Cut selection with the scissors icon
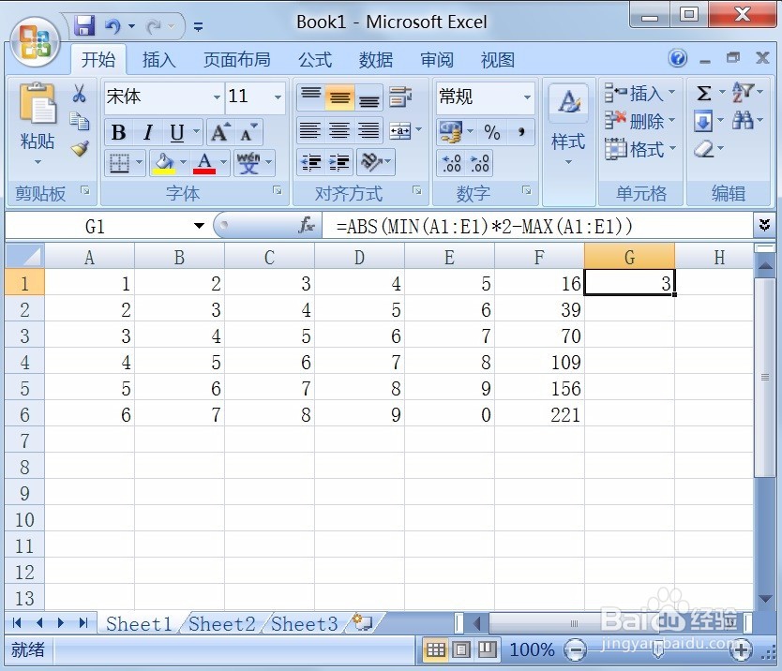 pyautogui.click(x=79, y=93)
